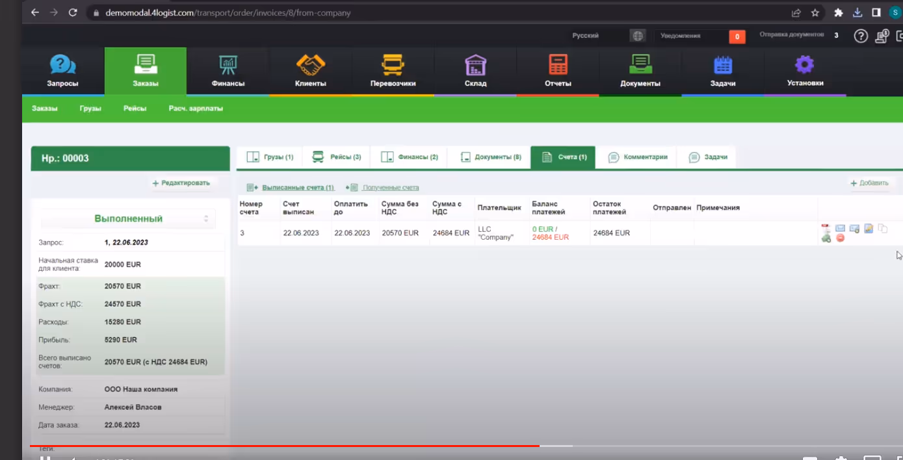Viewport: 903px width, 460px height.
Task: Click the 20570 EUR cell in the invoice row
Action: point(400,233)
